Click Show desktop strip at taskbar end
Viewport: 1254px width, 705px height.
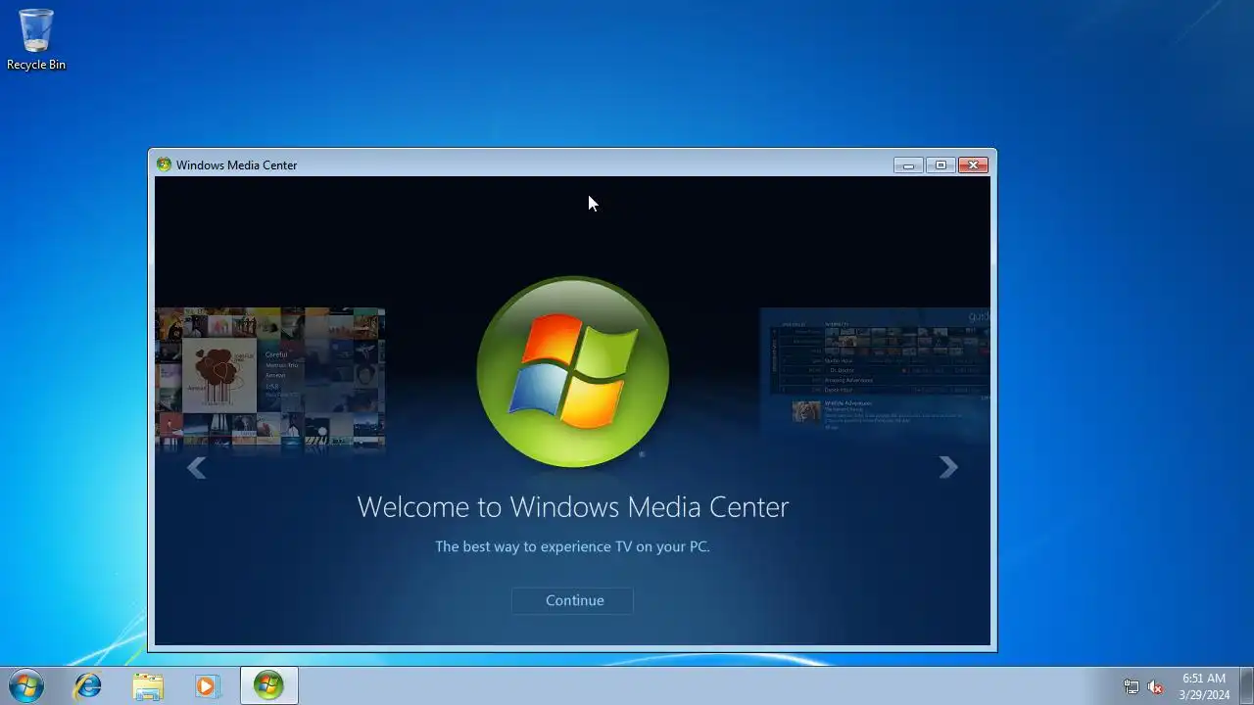coord(1246,685)
